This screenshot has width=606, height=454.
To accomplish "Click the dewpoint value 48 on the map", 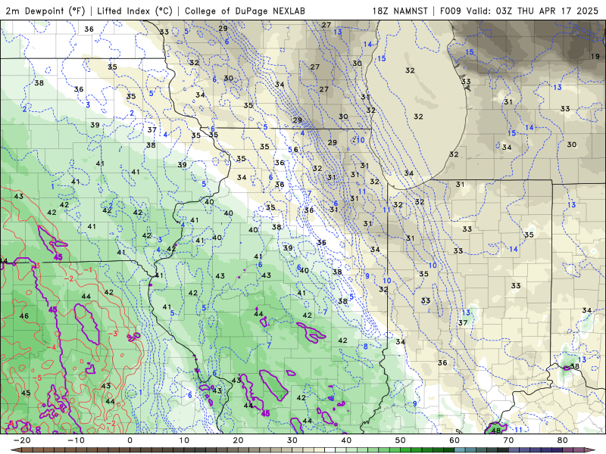I will [x=495, y=431].
